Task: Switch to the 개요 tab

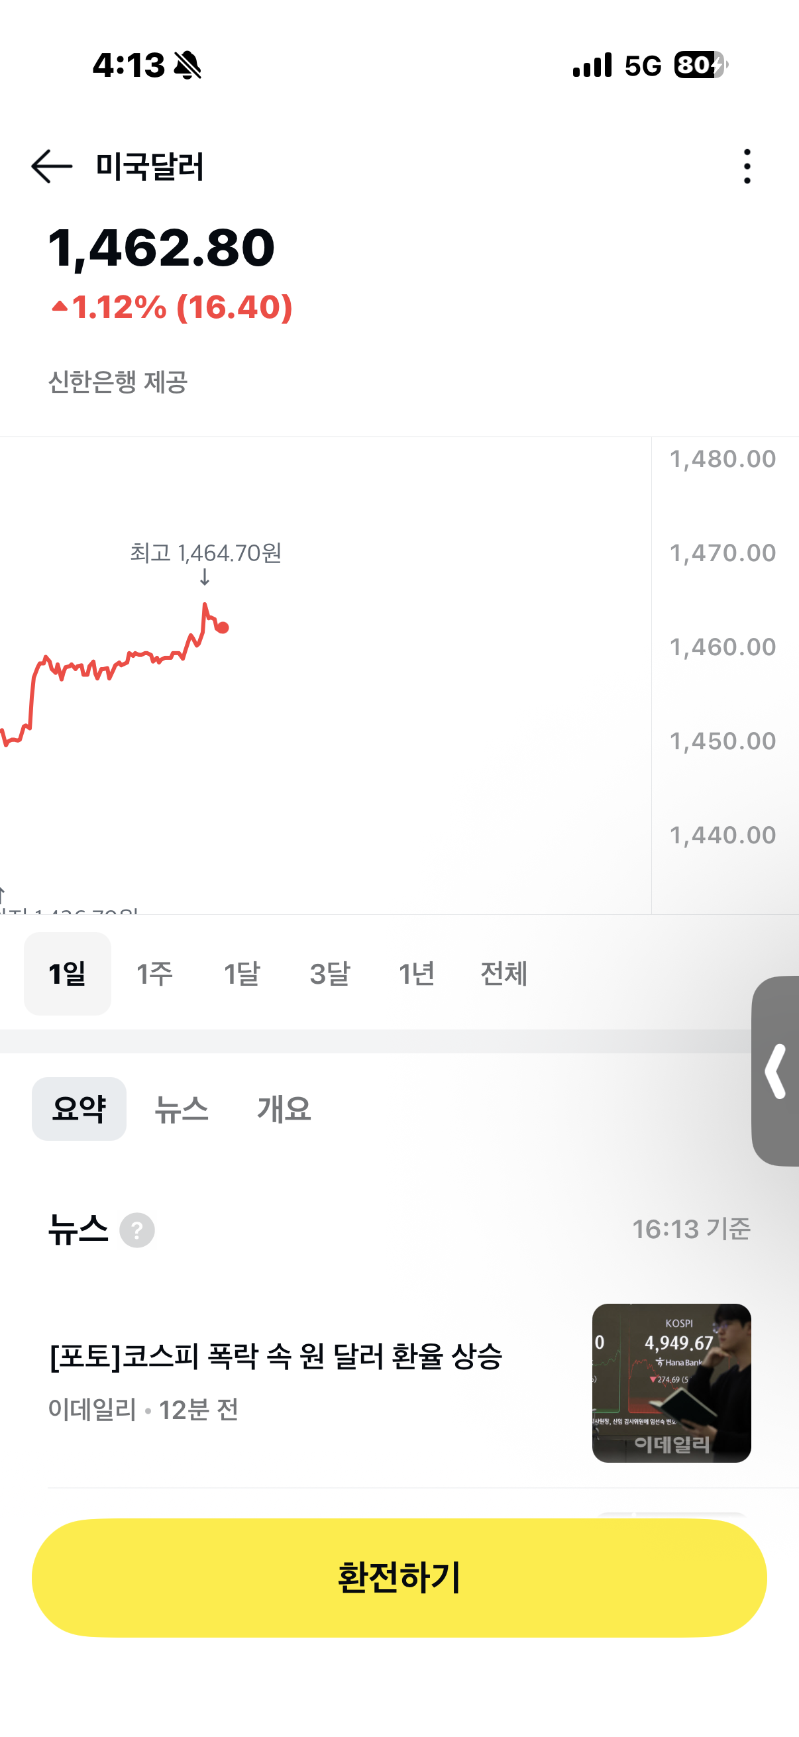Action: tap(284, 1108)
